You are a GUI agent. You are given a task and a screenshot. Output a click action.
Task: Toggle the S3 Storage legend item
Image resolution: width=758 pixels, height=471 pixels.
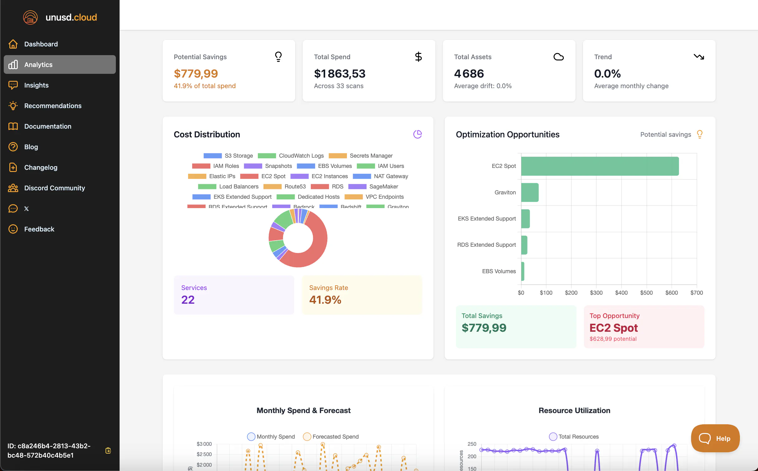(228, 156)
